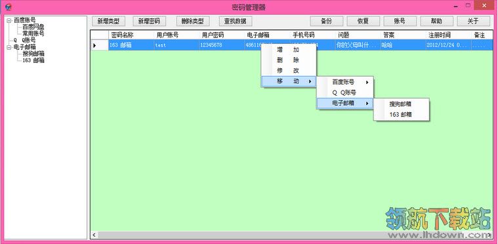The image size is (498, 244).
Task: Select Q Q账号 in the left tree
Action: click(24, 40)
